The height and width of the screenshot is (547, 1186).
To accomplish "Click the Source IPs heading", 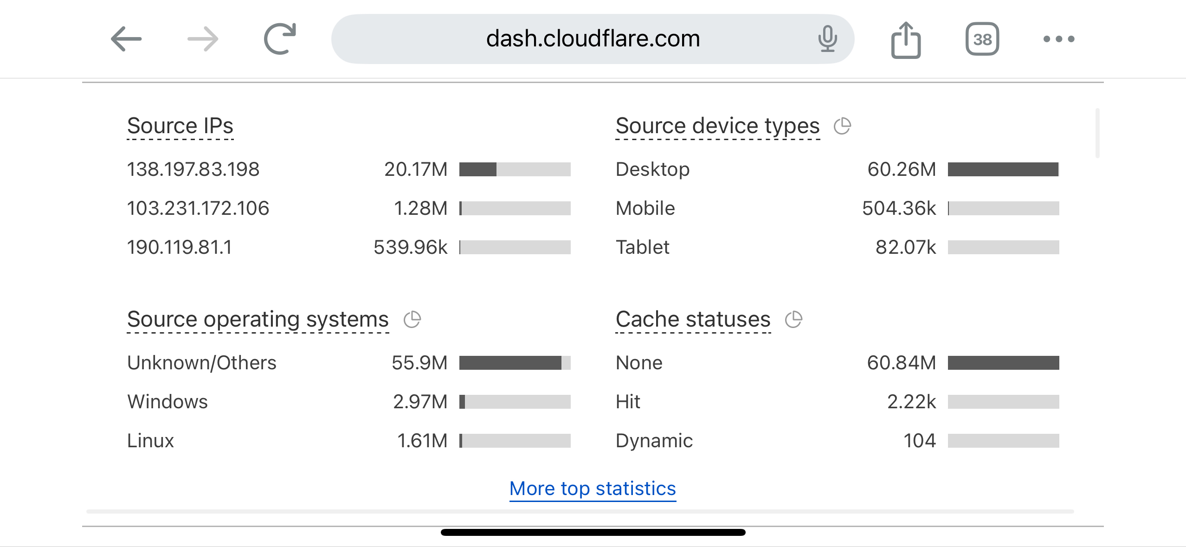I will 180,126.
